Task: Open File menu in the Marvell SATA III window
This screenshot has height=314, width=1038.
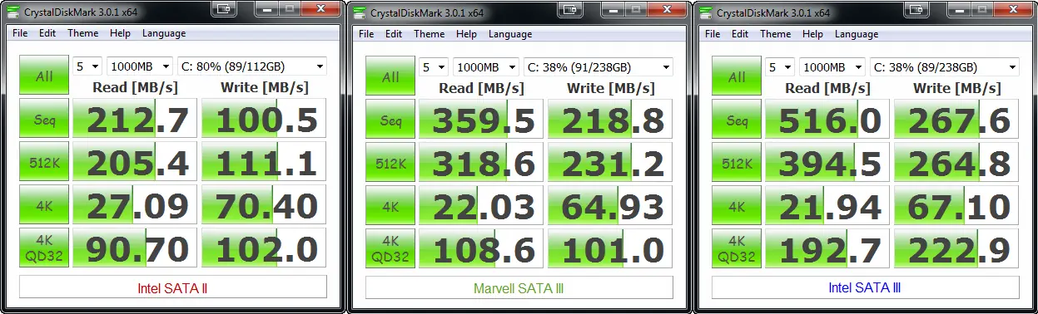Action: [x=366, y=33]
